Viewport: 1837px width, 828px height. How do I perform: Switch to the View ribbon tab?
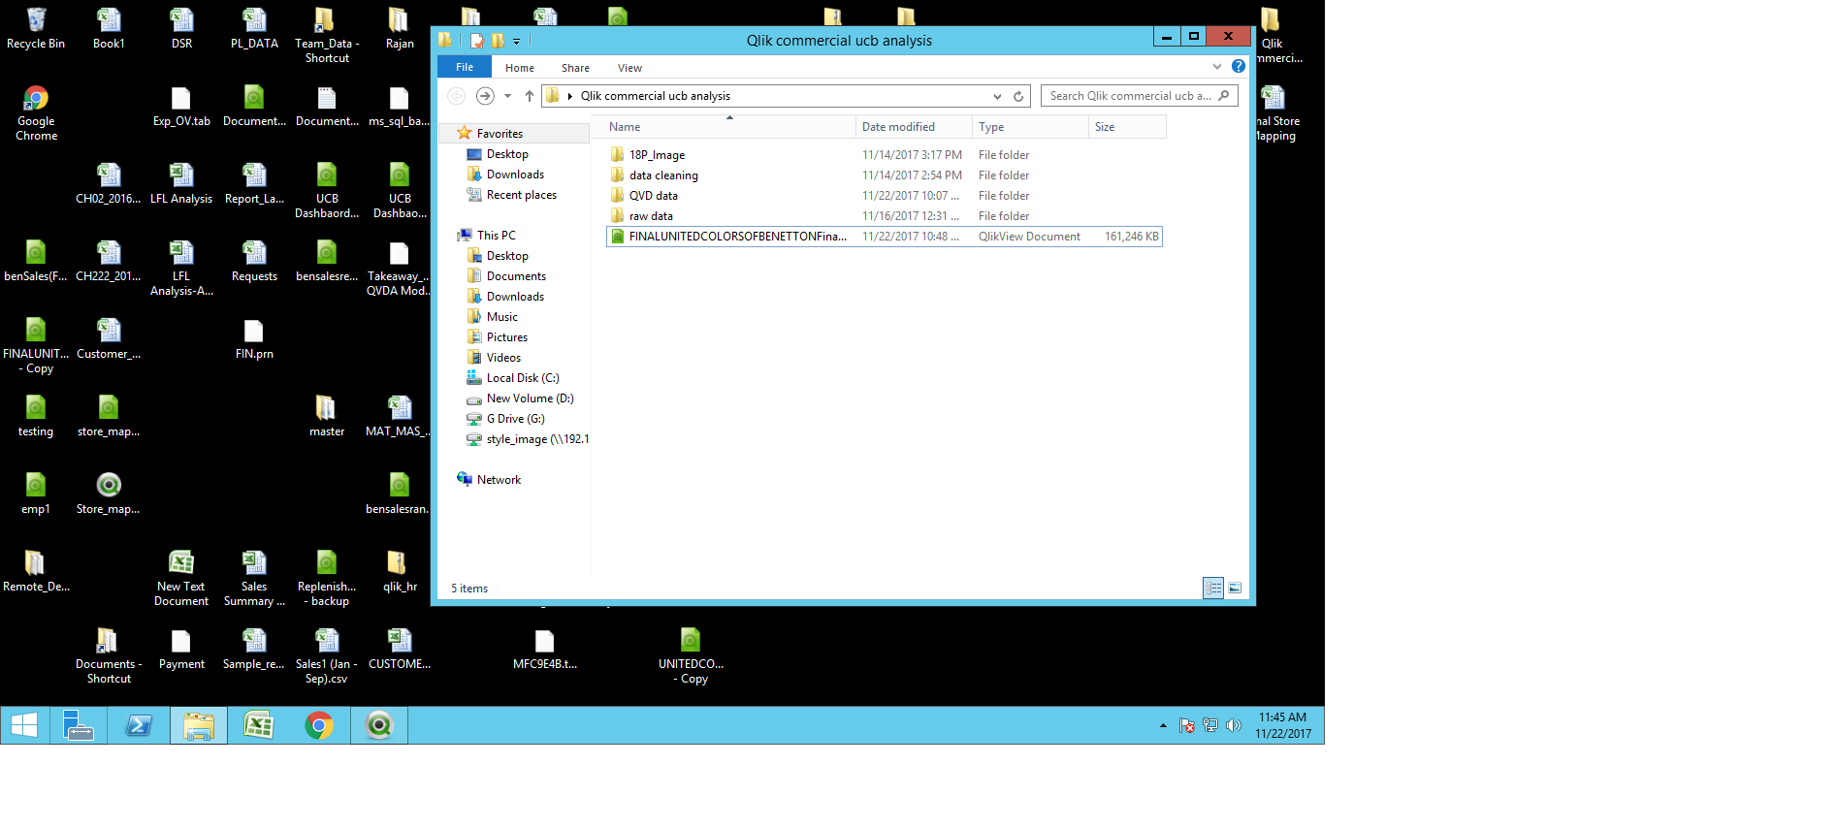click(629, 68)
